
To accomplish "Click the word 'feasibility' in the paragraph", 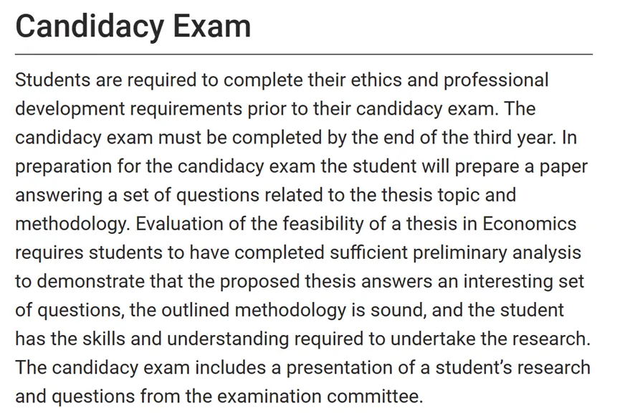I will [x=323, y=224].
